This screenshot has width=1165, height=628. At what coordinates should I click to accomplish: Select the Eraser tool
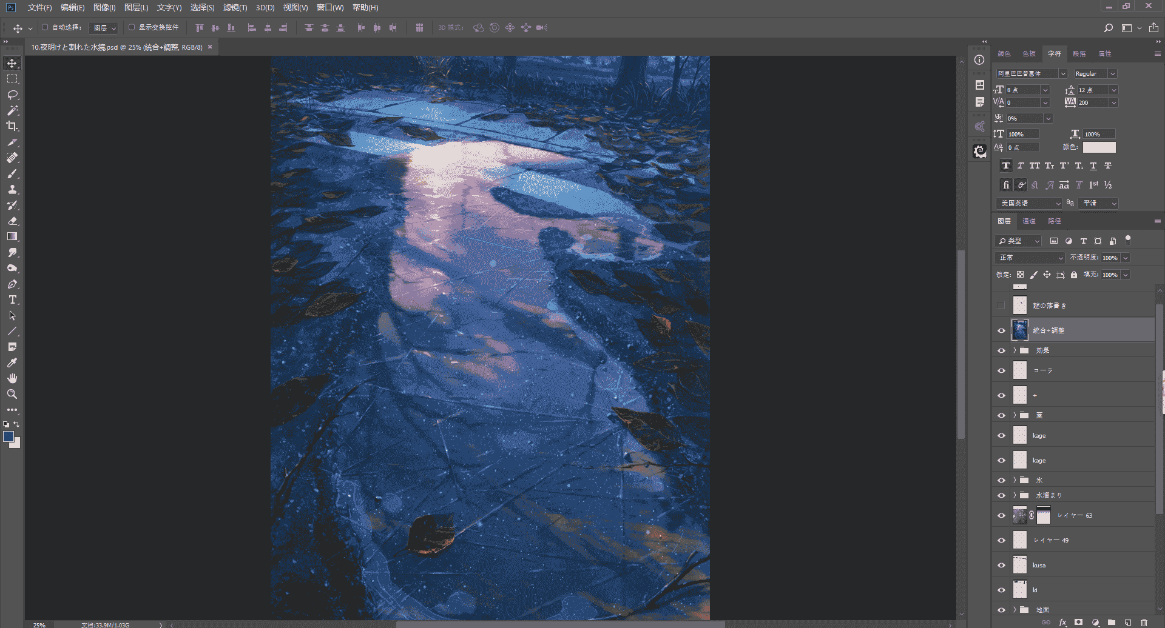(12, 221)
